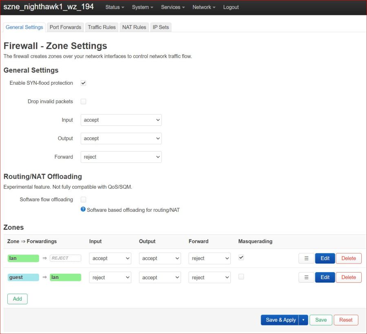Open the Save & Apply dropdown arrow

point(303,320)
